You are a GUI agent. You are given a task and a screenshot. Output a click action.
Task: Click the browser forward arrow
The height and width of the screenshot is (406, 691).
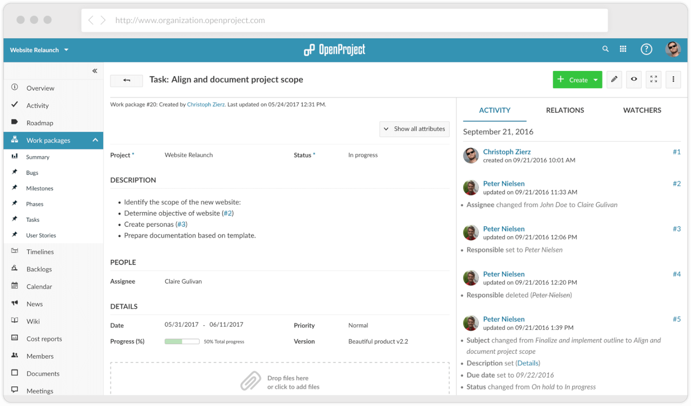click(x=103, y=20)
